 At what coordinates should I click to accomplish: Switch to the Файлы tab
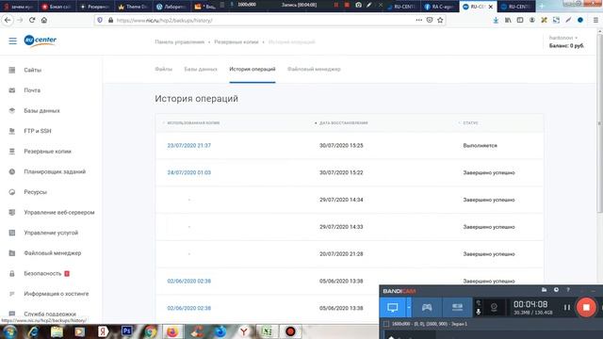[163, 69]
